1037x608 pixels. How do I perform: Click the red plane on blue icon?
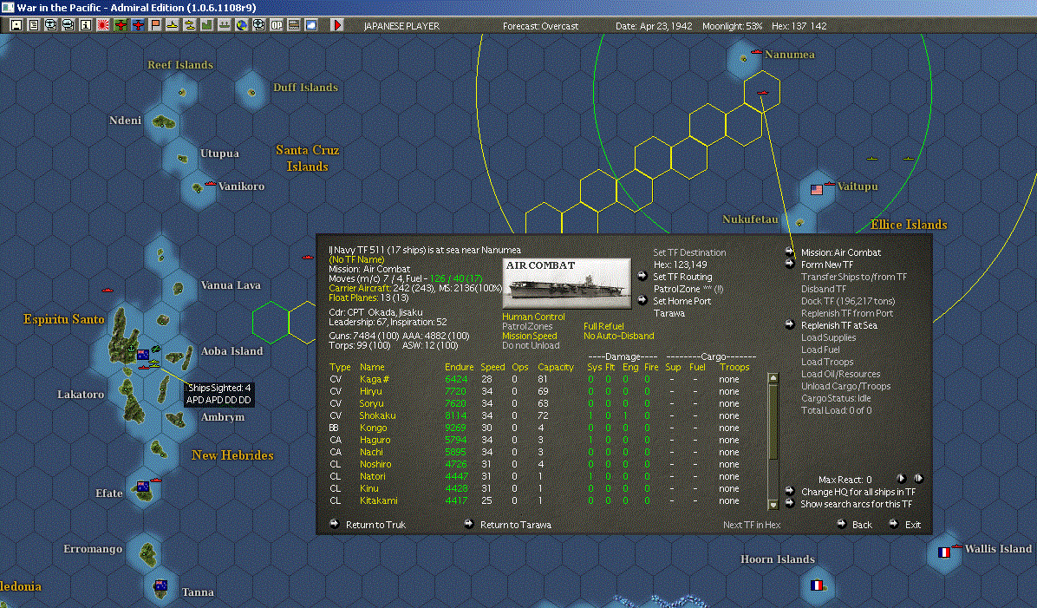pos(138,25)
